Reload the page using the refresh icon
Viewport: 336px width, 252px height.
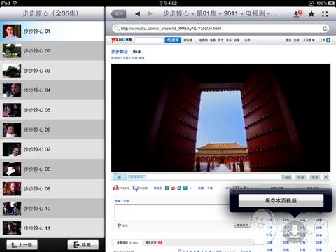(x=325, y=29)
